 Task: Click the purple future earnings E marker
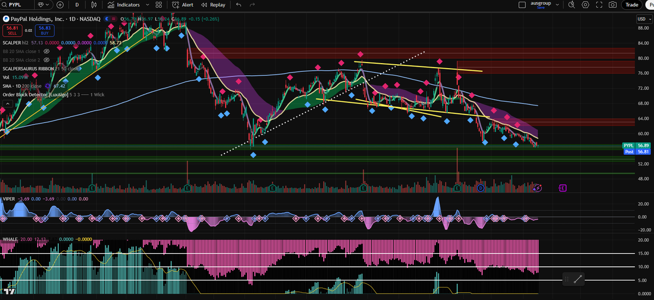pos(563,188)
